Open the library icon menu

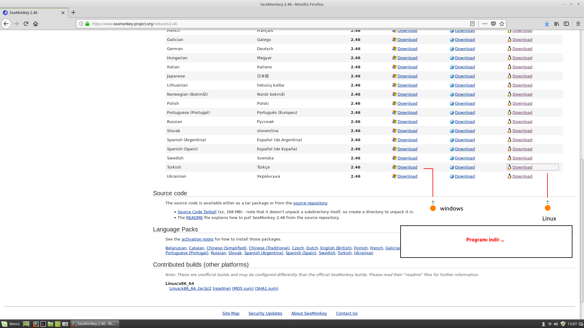[x=557, y=24]
